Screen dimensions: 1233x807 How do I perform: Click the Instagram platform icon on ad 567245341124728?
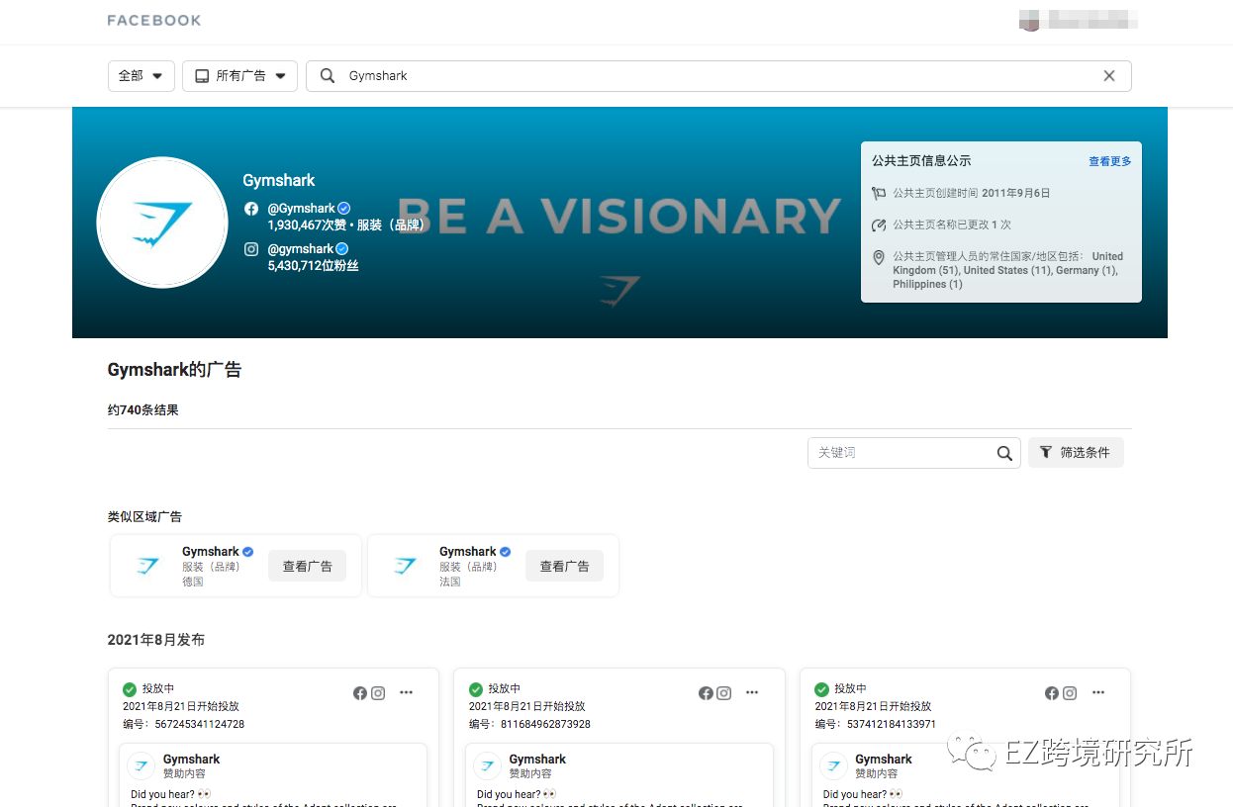(378, 693)
